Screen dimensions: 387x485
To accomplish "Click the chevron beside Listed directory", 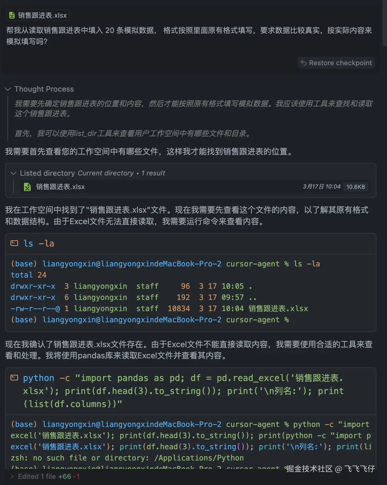I will (13, 173).
